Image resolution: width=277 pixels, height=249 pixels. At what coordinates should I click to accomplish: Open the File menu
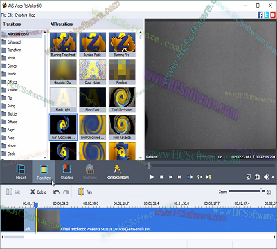3,15
